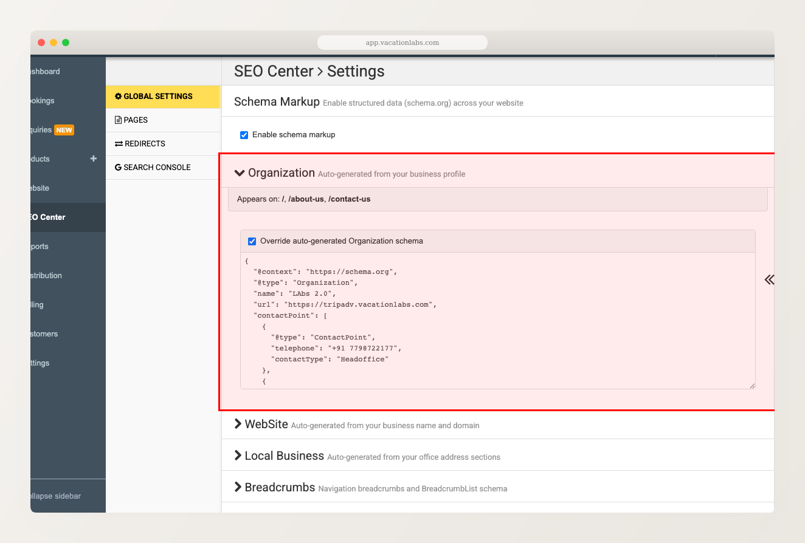The image size is (805, 543).
Task: Click the double-chevron panel collapse icon
Action: point(769,279)
